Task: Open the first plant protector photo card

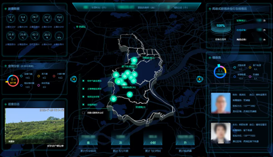Action: 220,103
